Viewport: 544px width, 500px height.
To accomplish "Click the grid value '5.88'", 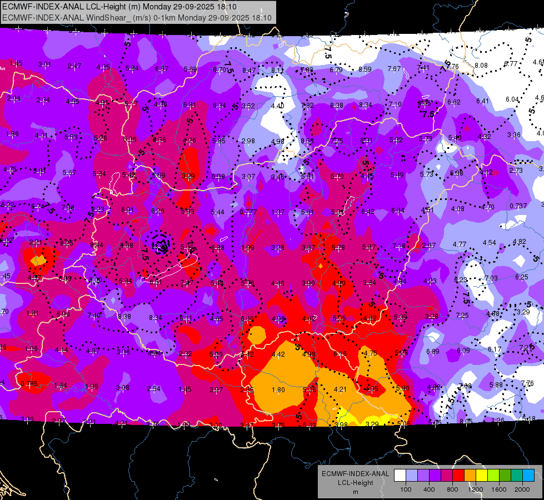I will (496, 385).
